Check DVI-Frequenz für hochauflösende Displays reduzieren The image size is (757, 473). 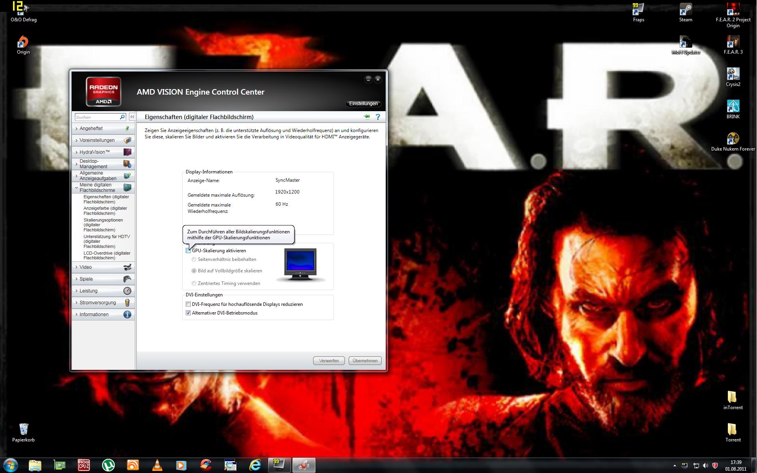coord(188,304)
